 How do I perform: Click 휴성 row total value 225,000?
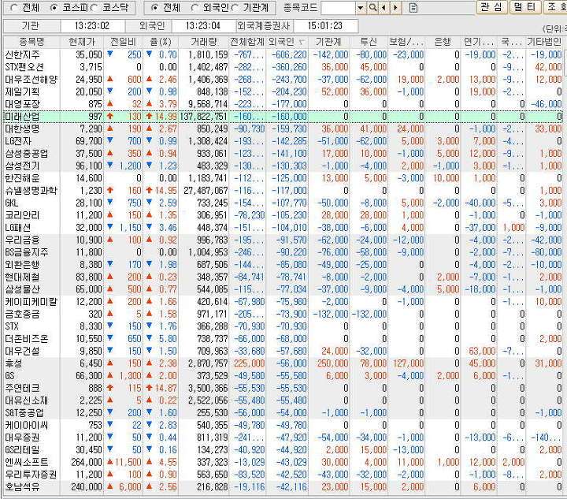[x=250, y=363]
